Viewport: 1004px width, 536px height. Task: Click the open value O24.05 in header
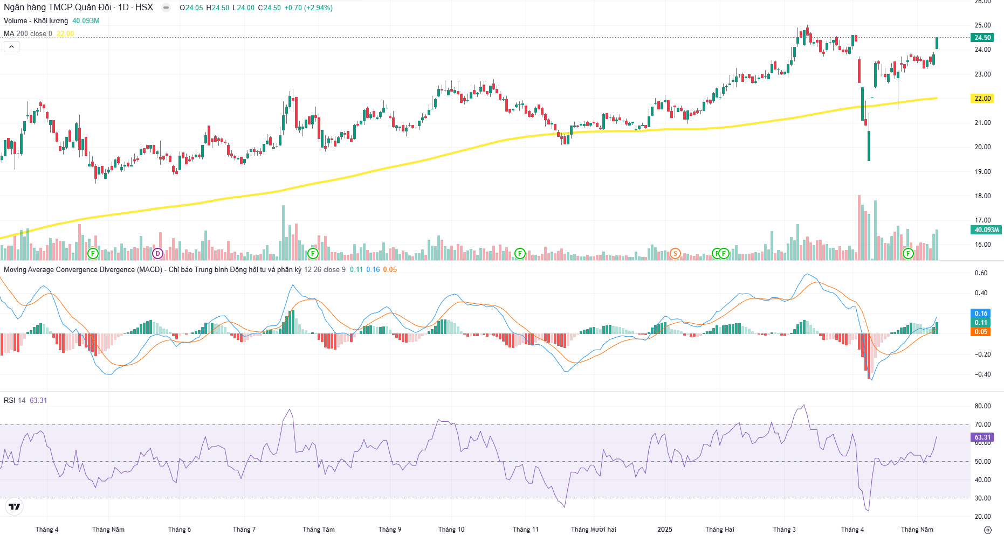pyautogui.click(x=191, y=8)
